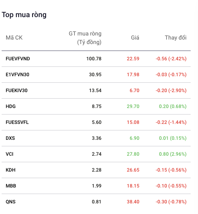This screenshot has width=198, height=214.
Task: Sort by GT mua ròng column header
Action: click(x=85, y=38)
